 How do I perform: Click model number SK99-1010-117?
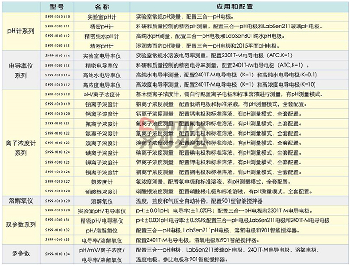tap(57, 85)
